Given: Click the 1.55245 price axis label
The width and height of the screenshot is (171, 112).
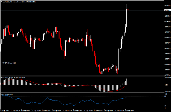Looking at the screenshot, I should 168,5.
